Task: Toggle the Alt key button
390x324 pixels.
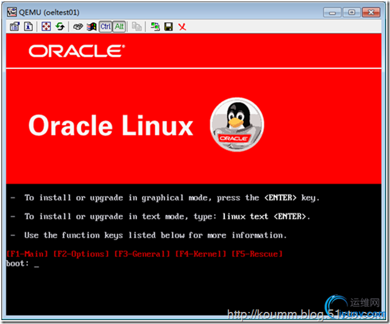Action: click(119, 27)
